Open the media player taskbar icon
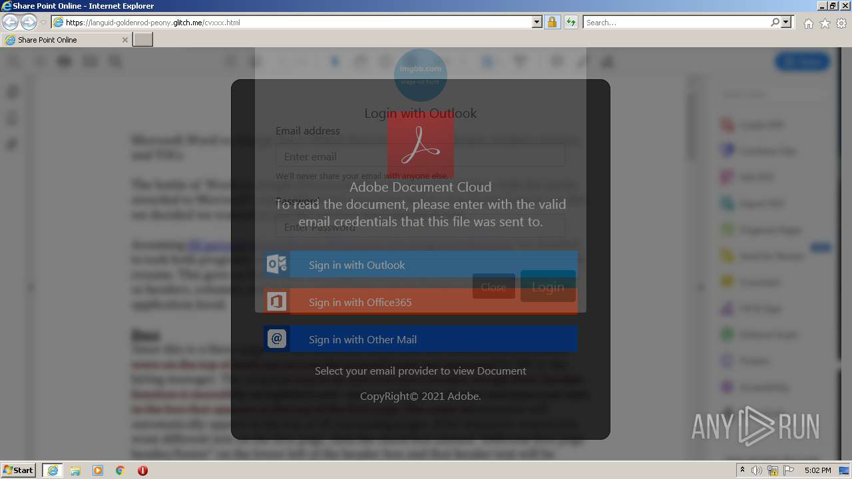Viewport: 852px width, 479px height. 98,470
